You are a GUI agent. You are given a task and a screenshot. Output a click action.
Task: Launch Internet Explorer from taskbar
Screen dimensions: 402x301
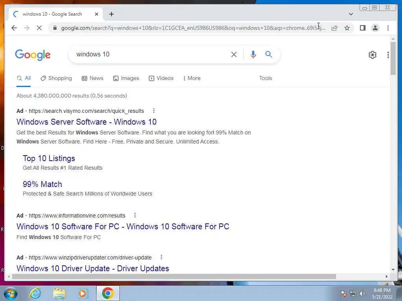coord(35,293)
